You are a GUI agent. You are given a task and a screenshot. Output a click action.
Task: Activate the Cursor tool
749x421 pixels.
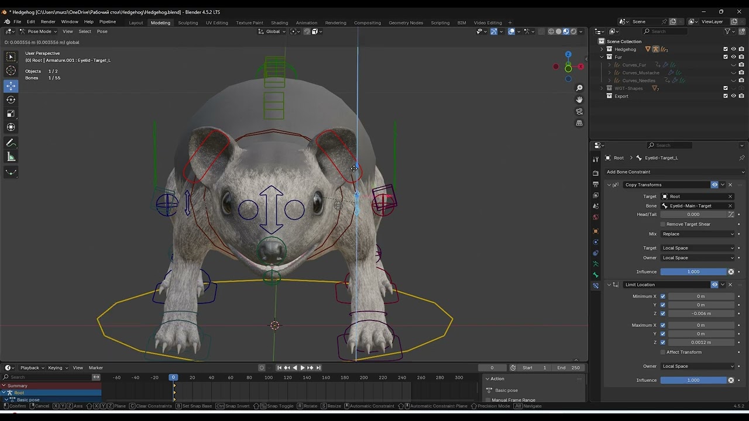pyautogui.click(x=11, y=71)
